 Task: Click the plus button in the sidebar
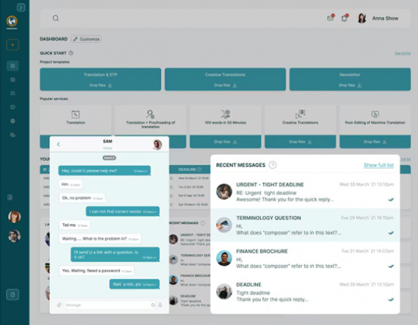click(12, 45)
